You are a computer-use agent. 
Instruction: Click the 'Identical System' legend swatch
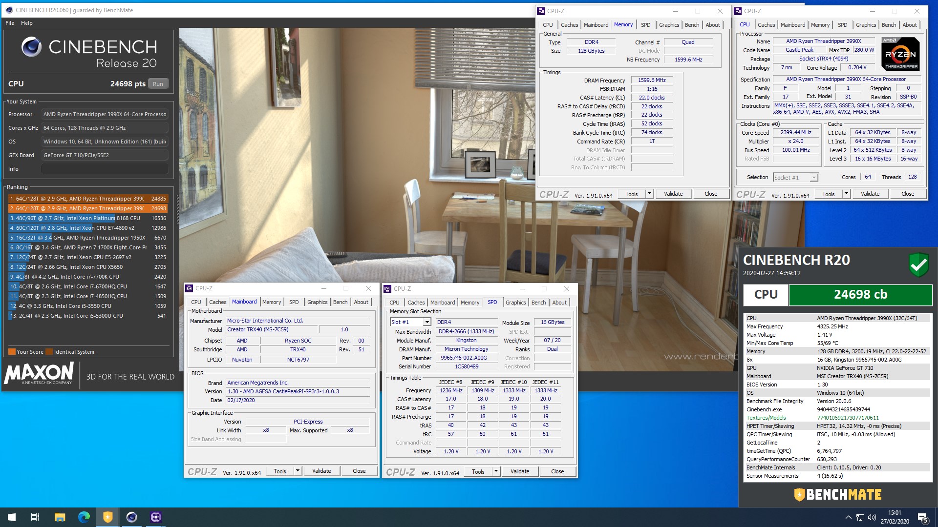(x=49, y=352)
